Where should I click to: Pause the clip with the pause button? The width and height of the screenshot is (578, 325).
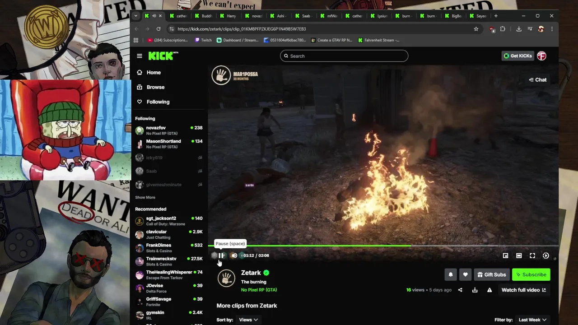tap(221, 255)
